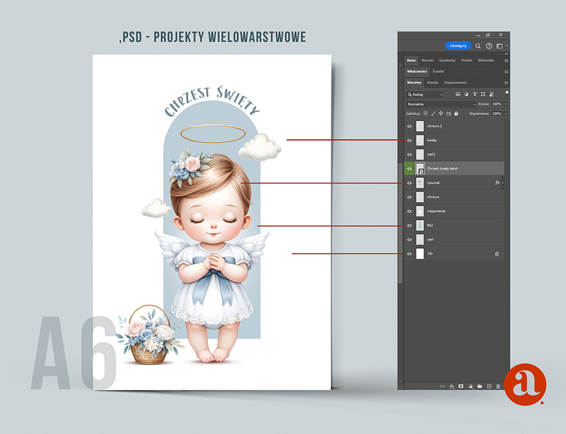Add a layer mask icon
Screen dimensions: 566x434
click(461, 386)
